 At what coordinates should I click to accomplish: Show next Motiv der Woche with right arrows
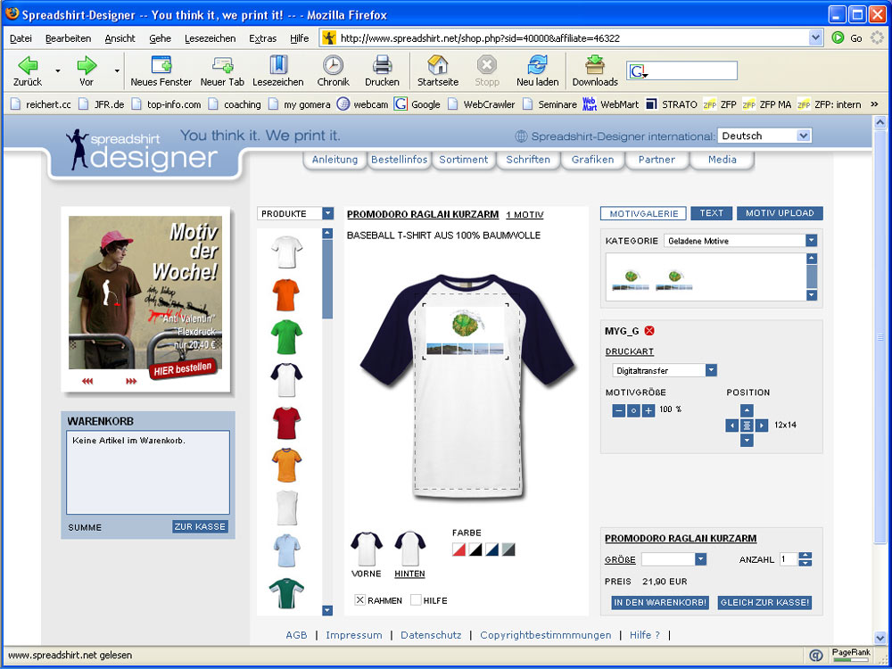coord(131,381)
